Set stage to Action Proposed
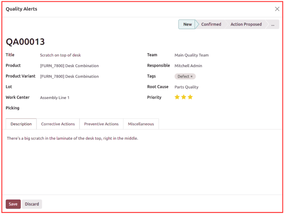The height and width of the screenshot is (215, 285). click(x=246, y=24)
